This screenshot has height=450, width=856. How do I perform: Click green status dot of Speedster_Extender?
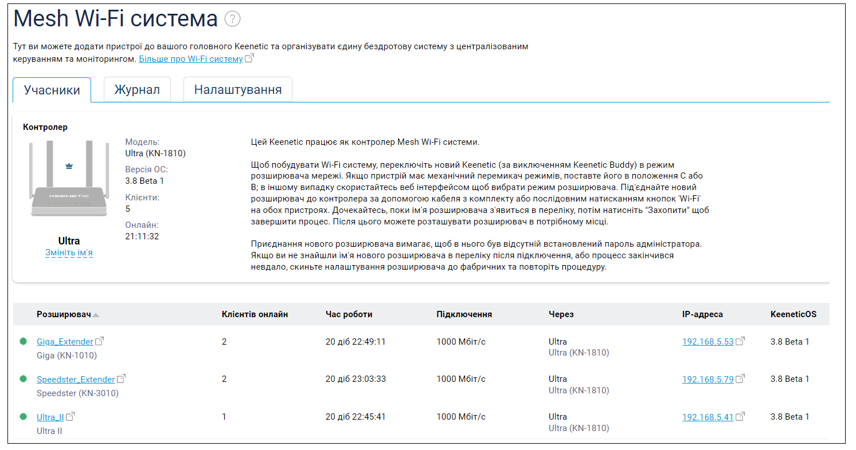24,378
